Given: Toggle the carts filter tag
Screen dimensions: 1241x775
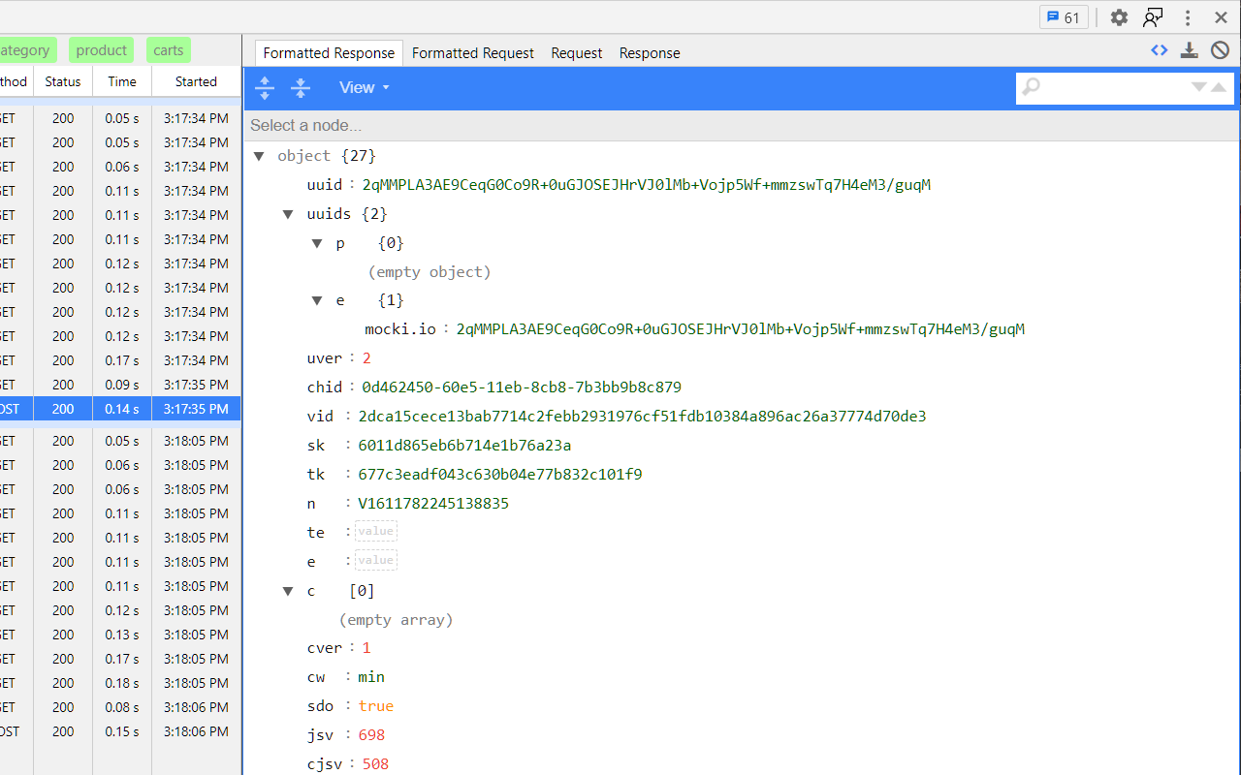Looking at the screenshot, I should pos(169,50).
